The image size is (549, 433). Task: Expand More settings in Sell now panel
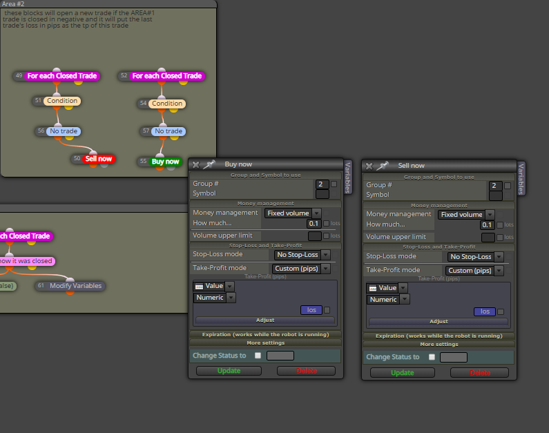click(x=439, y=345)
